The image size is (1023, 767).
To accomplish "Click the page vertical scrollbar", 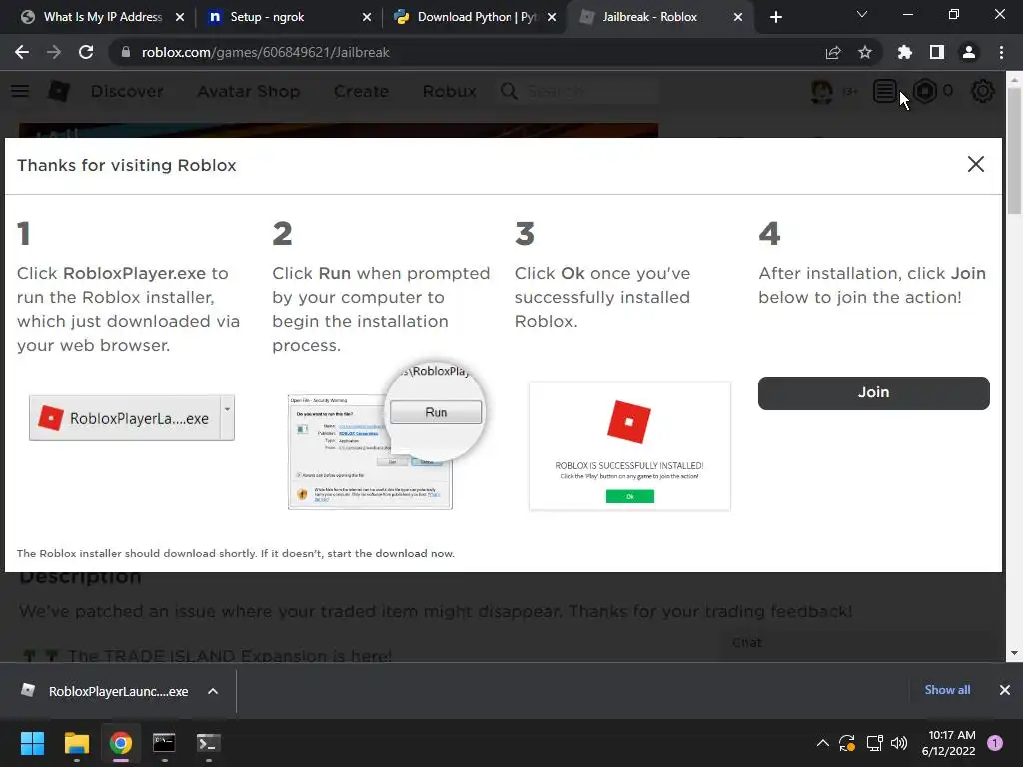I will pyautogui.click(x=1014, y=150).
